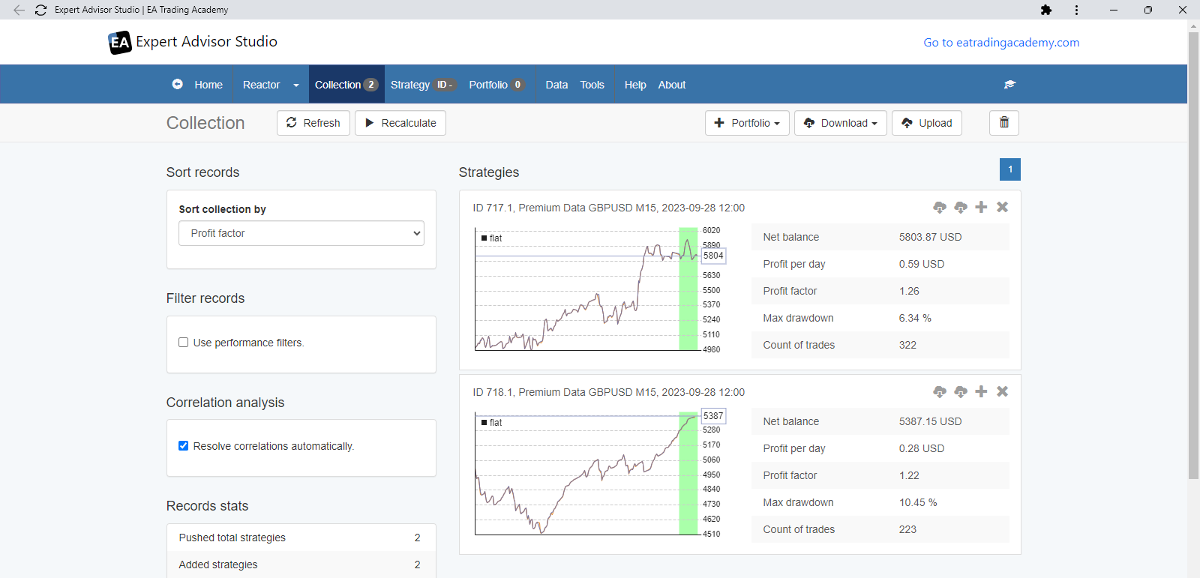The height and width of the screenshot is (578, 1200).
Task: Click profit factor value 1.26
Action: [909, 291]
